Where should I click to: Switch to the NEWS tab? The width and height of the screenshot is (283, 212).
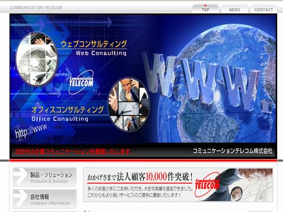point(235,9)
